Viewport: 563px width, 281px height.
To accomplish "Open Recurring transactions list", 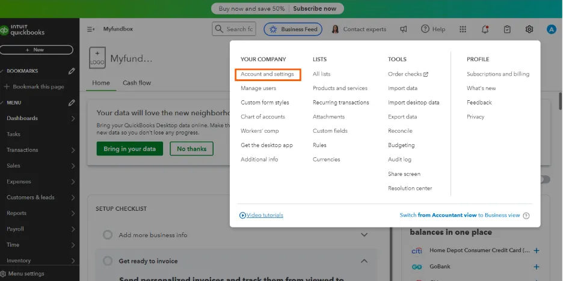I will coord(340,103).
